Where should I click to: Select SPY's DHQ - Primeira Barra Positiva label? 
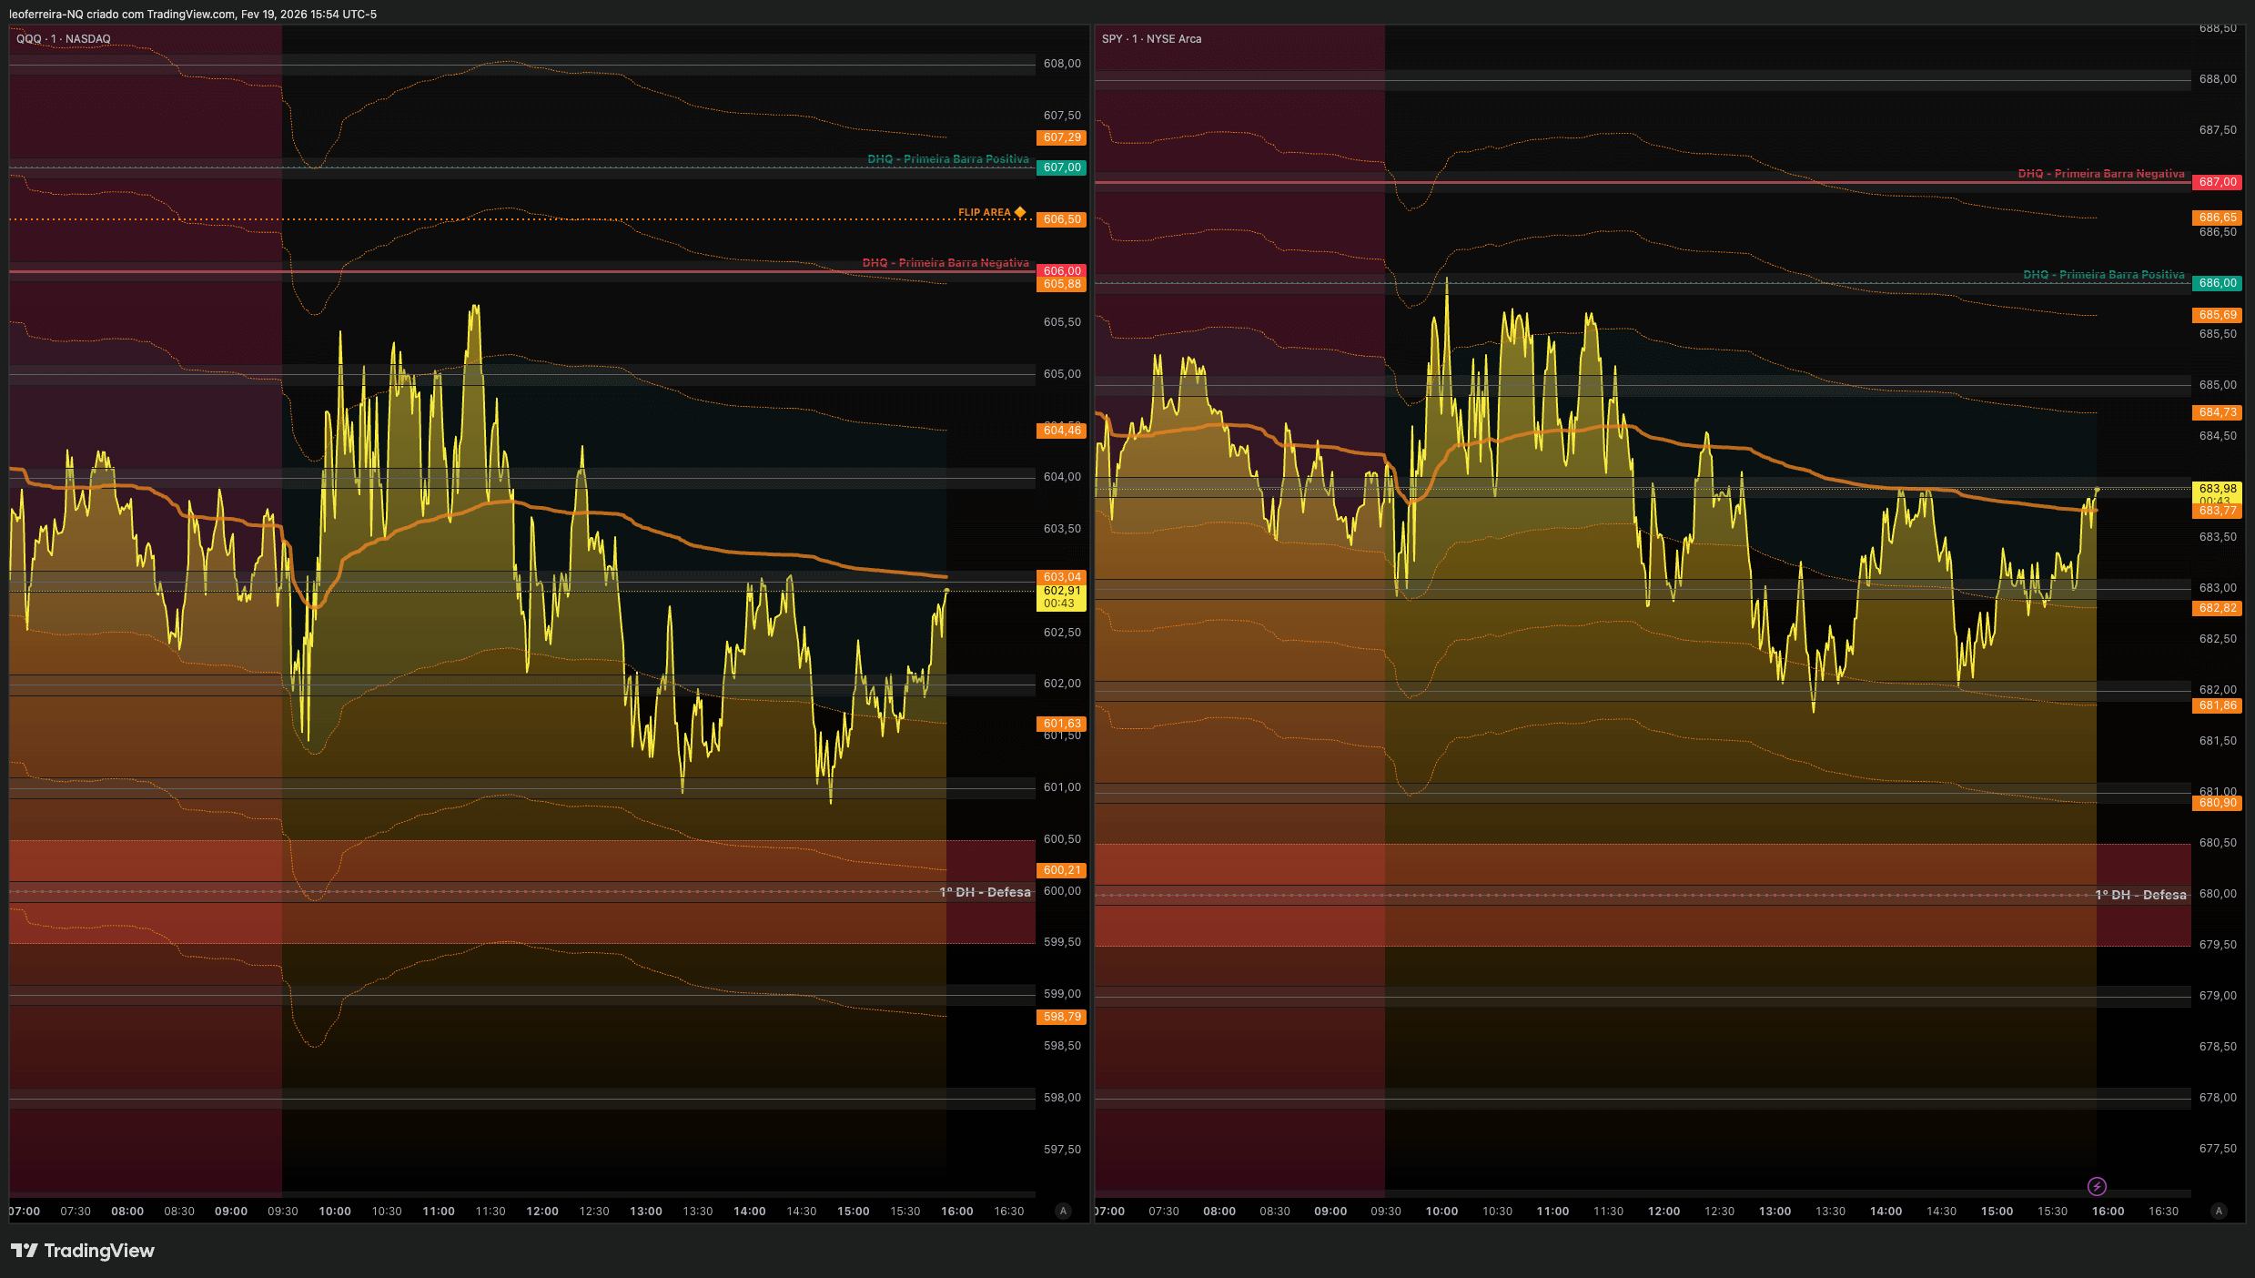(x=2104, y=275)
